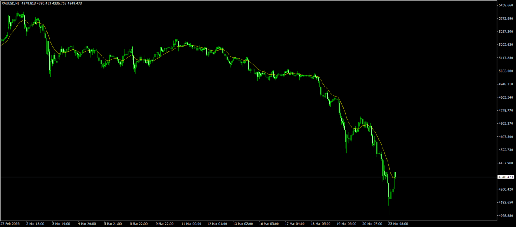
Task: Click the 5033.080 price axis label
Action: point(506,71)
